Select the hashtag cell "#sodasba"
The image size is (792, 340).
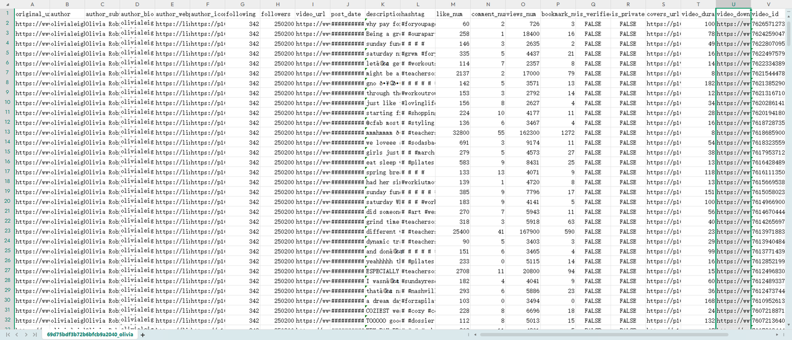[x=418, y=142]
